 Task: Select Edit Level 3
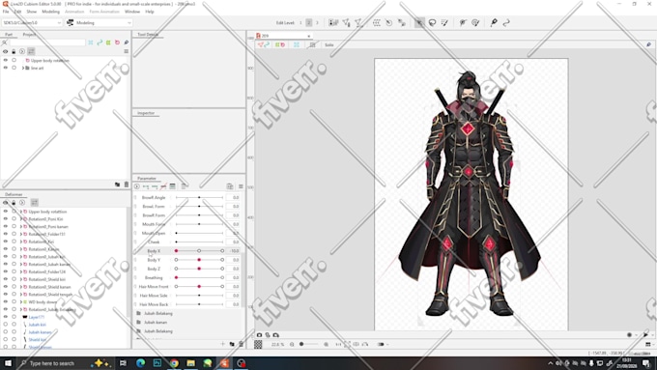(317, 22)
